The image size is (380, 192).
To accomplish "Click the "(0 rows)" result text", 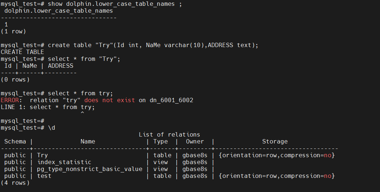I will point(15,79).
